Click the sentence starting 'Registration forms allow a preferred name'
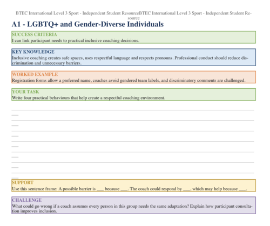Viewport: 270px width, 226px height. [x=129, y=80]
